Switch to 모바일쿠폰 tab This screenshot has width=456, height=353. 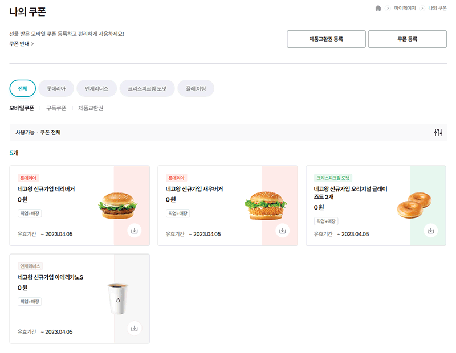(x=22, y=108)
